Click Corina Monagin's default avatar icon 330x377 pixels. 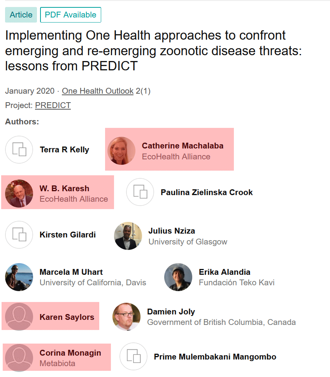(19, 358)
